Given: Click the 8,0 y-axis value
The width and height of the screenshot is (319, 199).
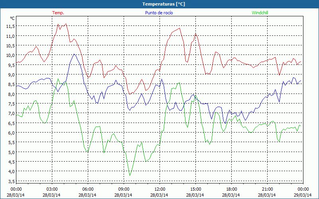Looking at the screenshot, I should (11, 94).
